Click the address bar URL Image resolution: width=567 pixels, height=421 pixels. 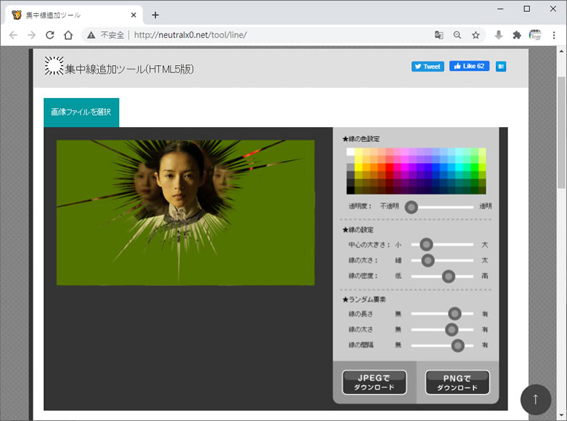[190, 35]
